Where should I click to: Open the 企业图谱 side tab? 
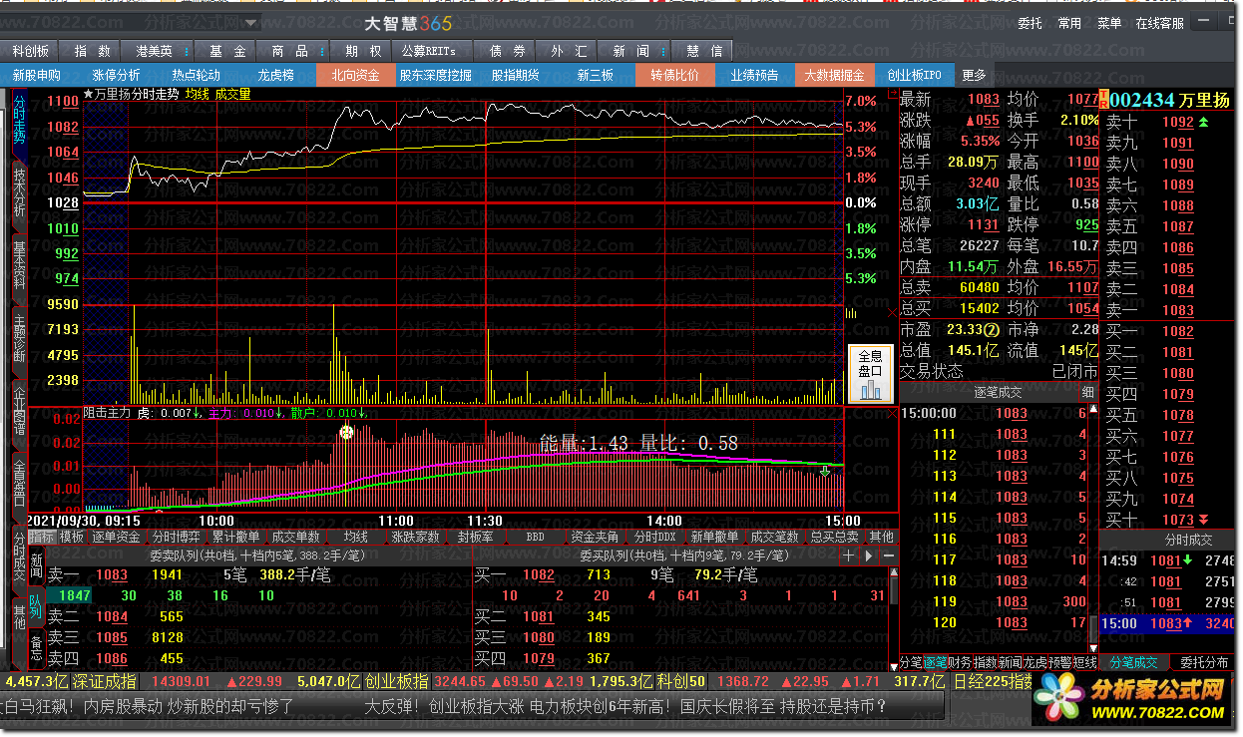19,409
